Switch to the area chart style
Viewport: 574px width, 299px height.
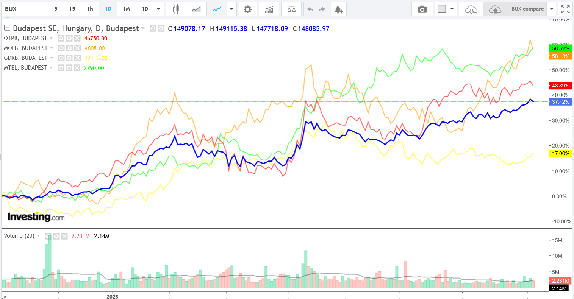(196, 9)
